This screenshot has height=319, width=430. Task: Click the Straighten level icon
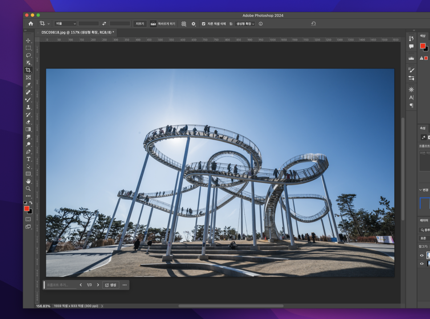[153, 24]
